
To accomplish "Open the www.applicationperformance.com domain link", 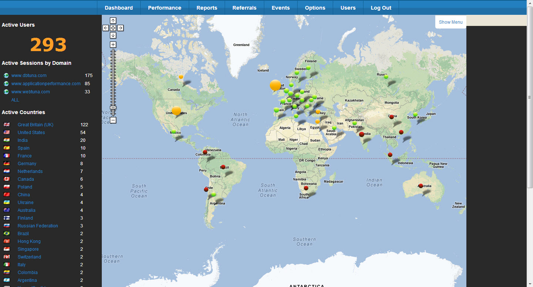I will [46, 84].
